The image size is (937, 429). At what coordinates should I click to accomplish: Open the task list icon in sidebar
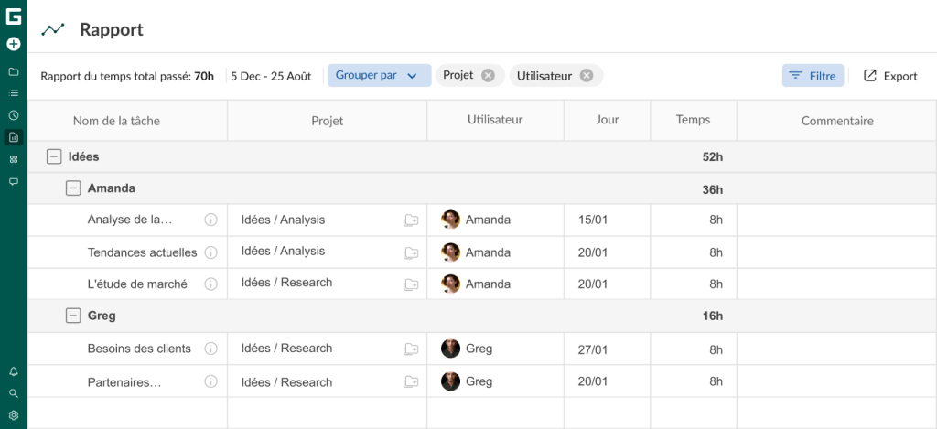pyautogui.click(x=13, y=93)
